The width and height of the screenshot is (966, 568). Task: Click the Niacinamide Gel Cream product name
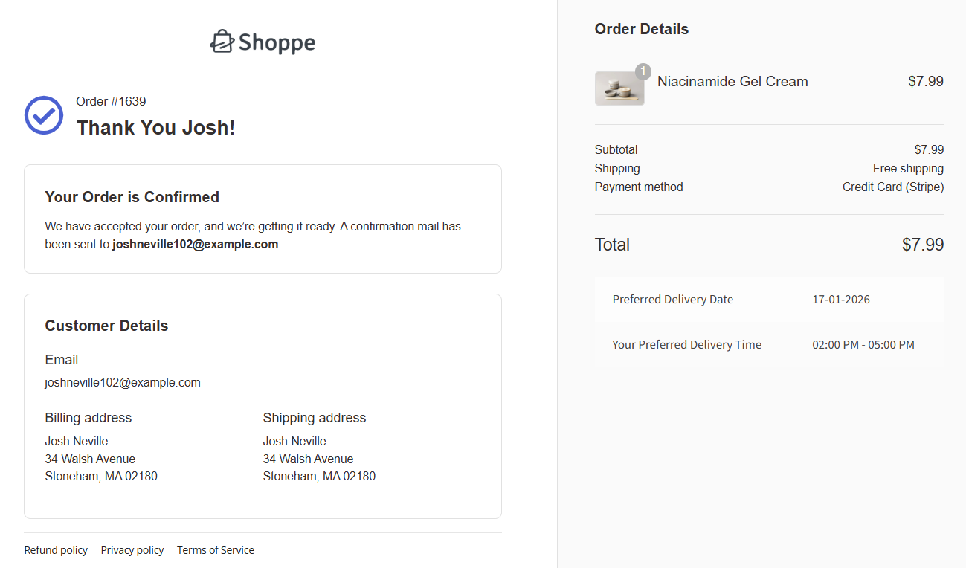[x=732, y=81]
